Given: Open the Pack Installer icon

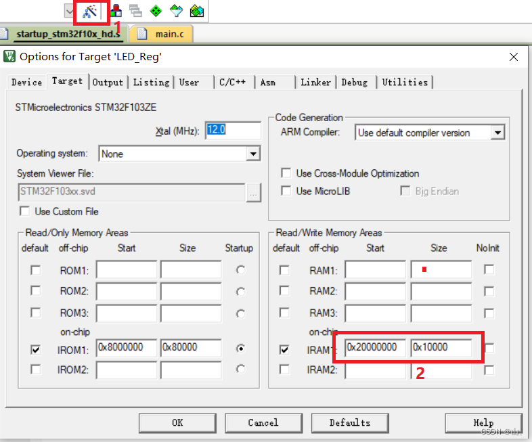Looking at the screenshot, I should [197, 11].
